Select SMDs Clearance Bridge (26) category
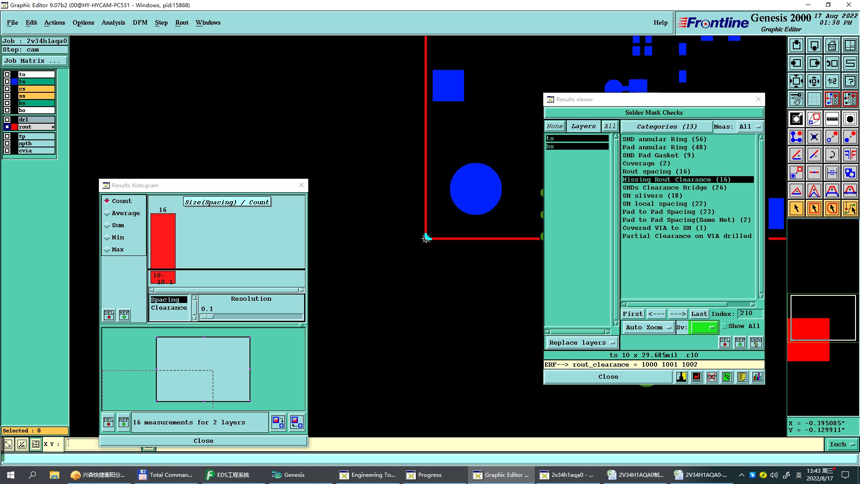The height and width of the screenshot is (484, 860). [x=674, y=188]
